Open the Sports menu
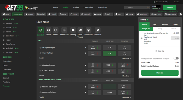Screen dimensions: 183x100 [55, 7]
